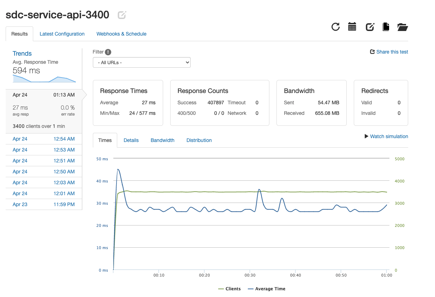This screenshot has width=435, height=297.
Task: Click the Trends link
Action: (22, 54)
